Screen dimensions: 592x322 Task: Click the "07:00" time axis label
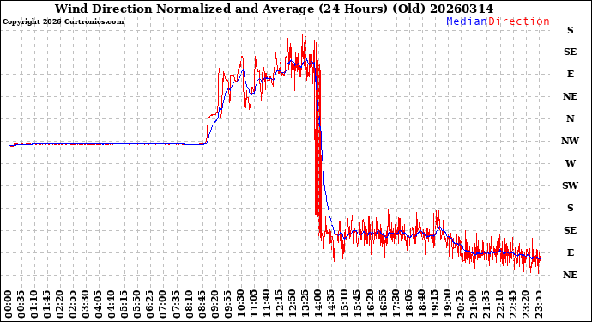(x=163, y=305)
